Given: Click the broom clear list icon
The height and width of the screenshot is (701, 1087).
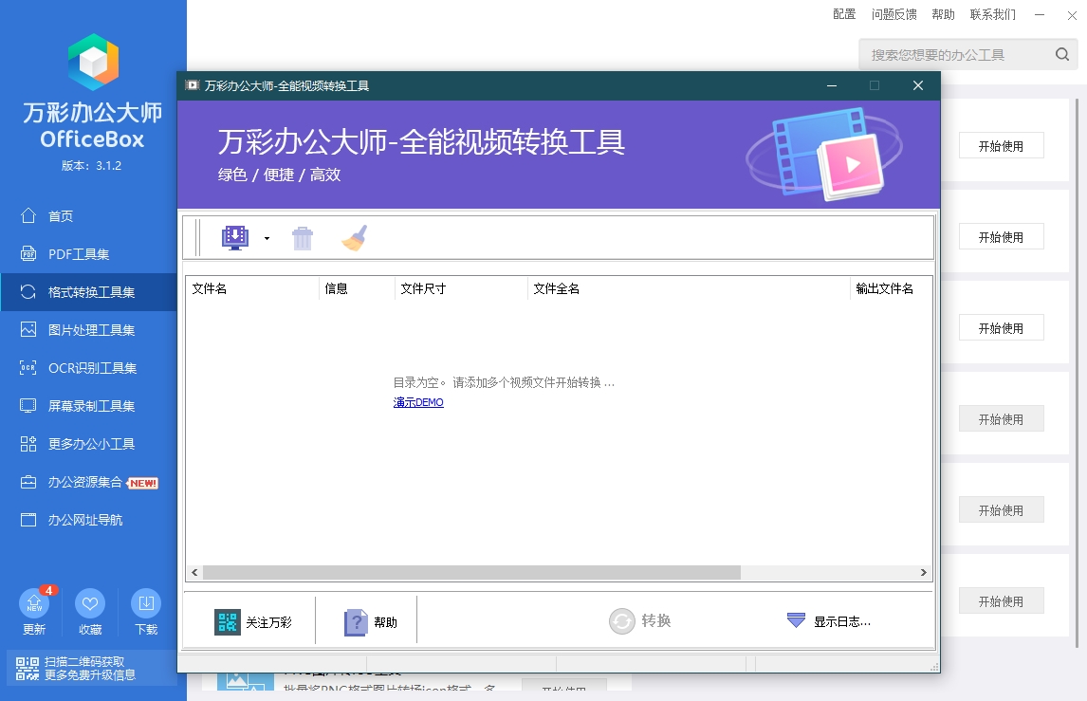Looking at the screenshot, I should [354, 238].
